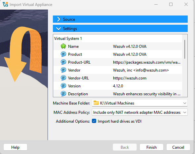Click the folder icon in Machine Base Folder

[96, 103]
